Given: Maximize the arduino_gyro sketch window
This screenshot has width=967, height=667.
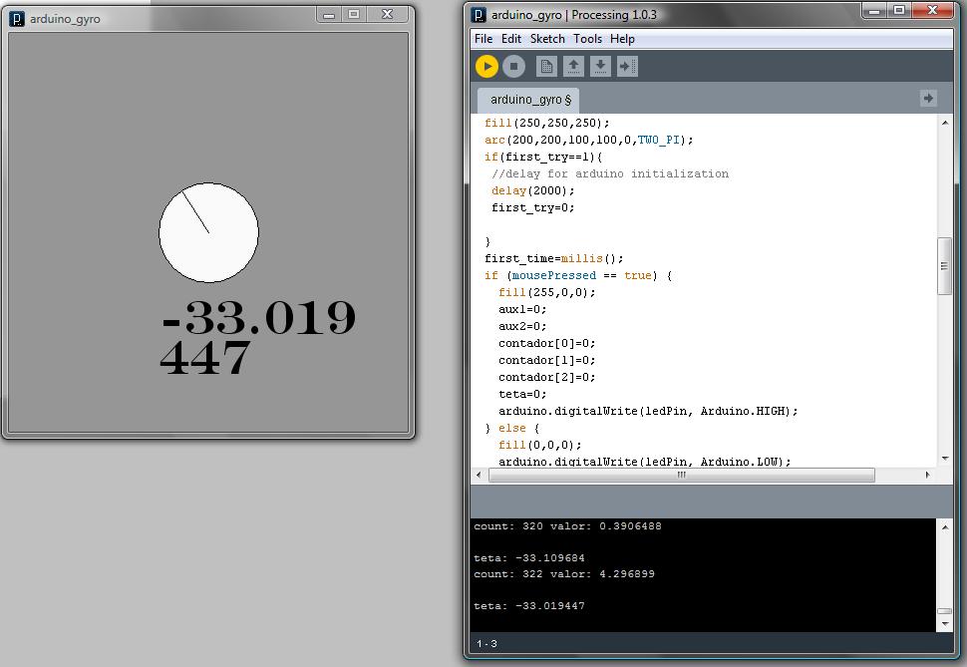Looking at the screenshot, I should [x=354, y=14].
